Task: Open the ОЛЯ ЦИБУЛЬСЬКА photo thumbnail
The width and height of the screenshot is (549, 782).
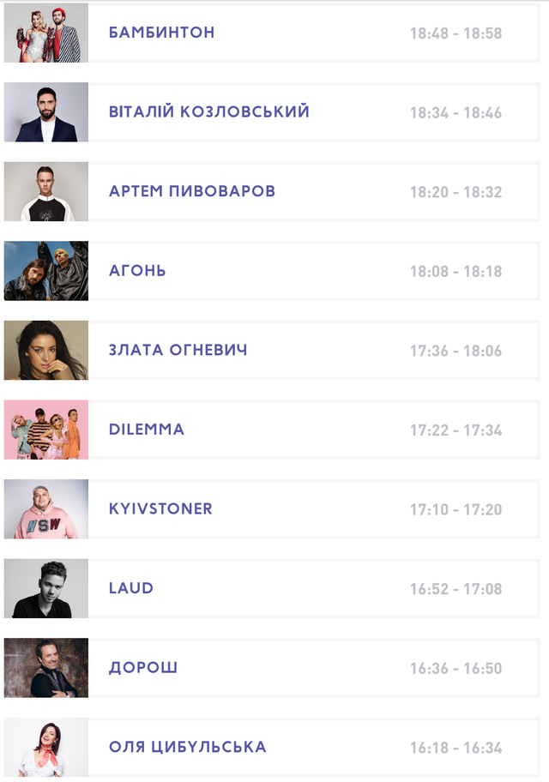Action: click(46, 747)
